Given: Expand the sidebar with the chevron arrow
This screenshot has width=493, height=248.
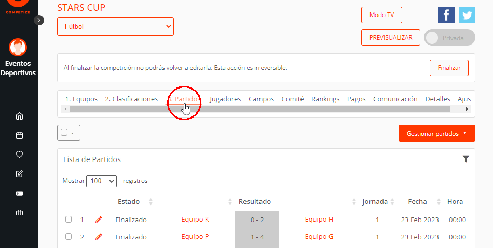Looking at the screenshot, I should [39, 20].
